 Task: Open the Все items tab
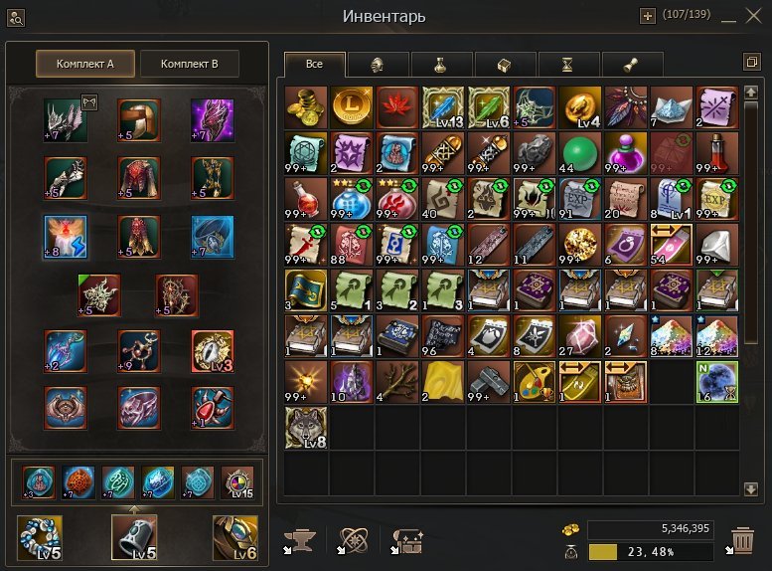(315, 64)
